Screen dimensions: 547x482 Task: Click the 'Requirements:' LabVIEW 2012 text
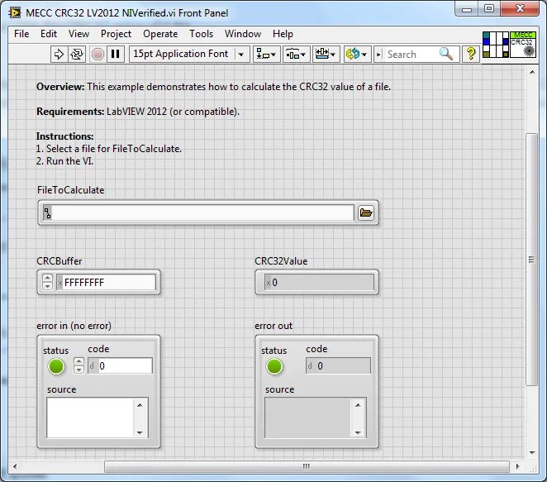click(138, 112)
